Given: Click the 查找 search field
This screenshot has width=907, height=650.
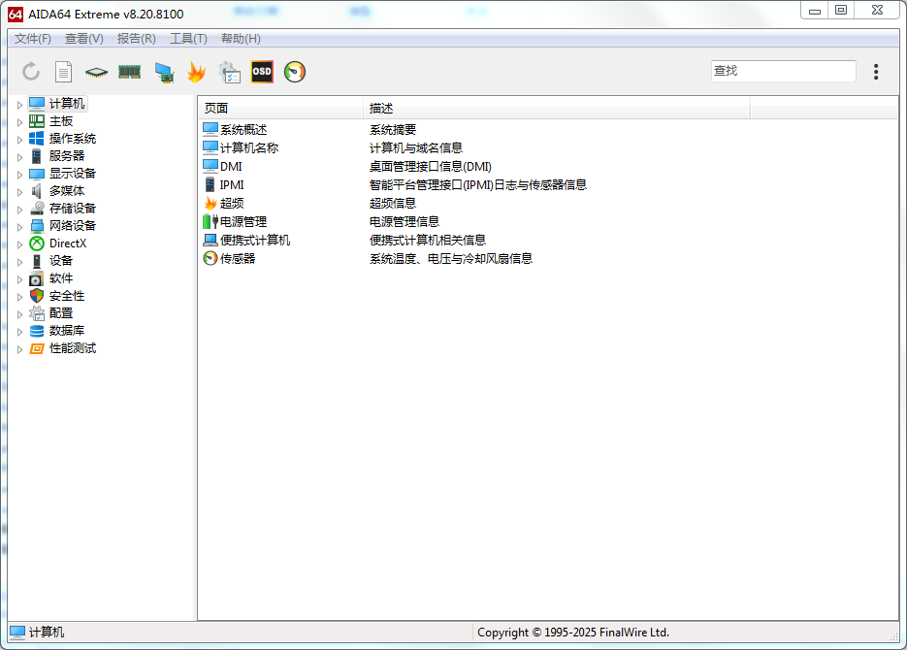Looking at the screenshot, I should (783, 71).
